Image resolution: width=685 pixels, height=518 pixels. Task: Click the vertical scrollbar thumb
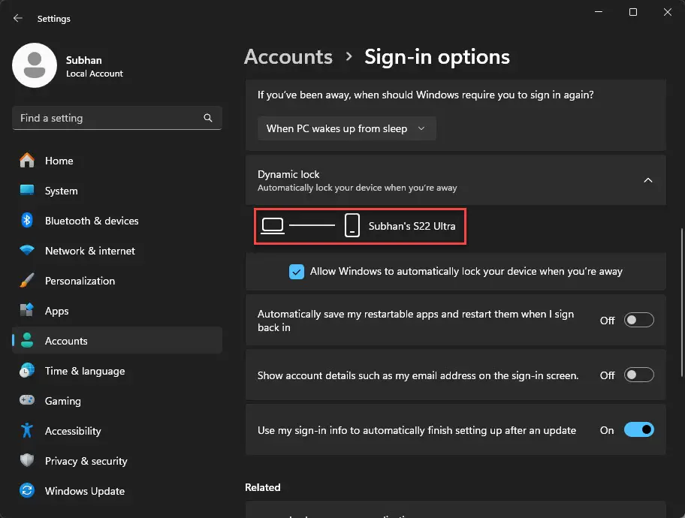coord(681,303)
